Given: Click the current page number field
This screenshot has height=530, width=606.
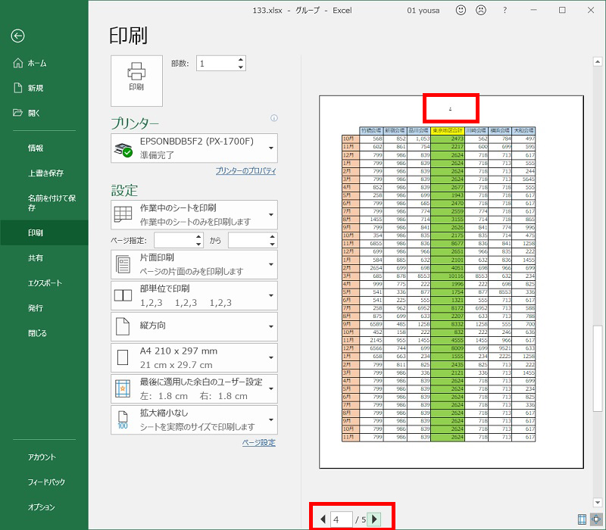Looking at the screenshot, I should (342, 519).
